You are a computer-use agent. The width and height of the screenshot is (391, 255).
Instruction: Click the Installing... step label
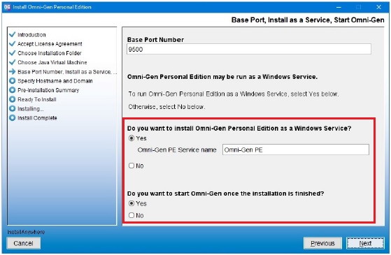pos(30,109)
